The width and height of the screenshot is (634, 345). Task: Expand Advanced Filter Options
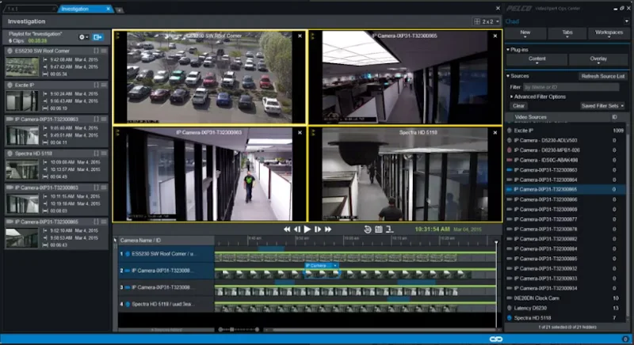click(x=537, y=97)
